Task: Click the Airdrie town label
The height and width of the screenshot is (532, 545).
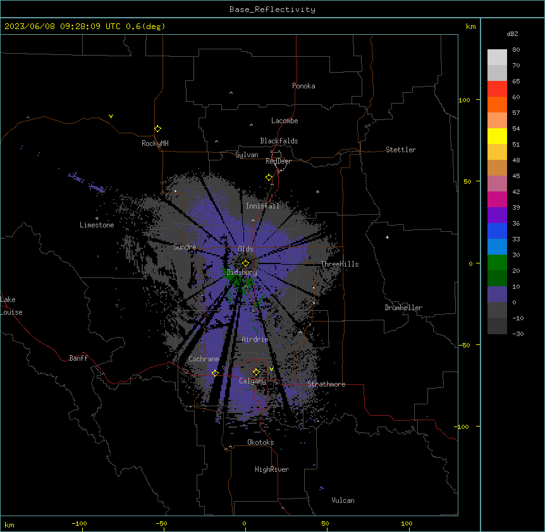Action: [x=255, y=339]
